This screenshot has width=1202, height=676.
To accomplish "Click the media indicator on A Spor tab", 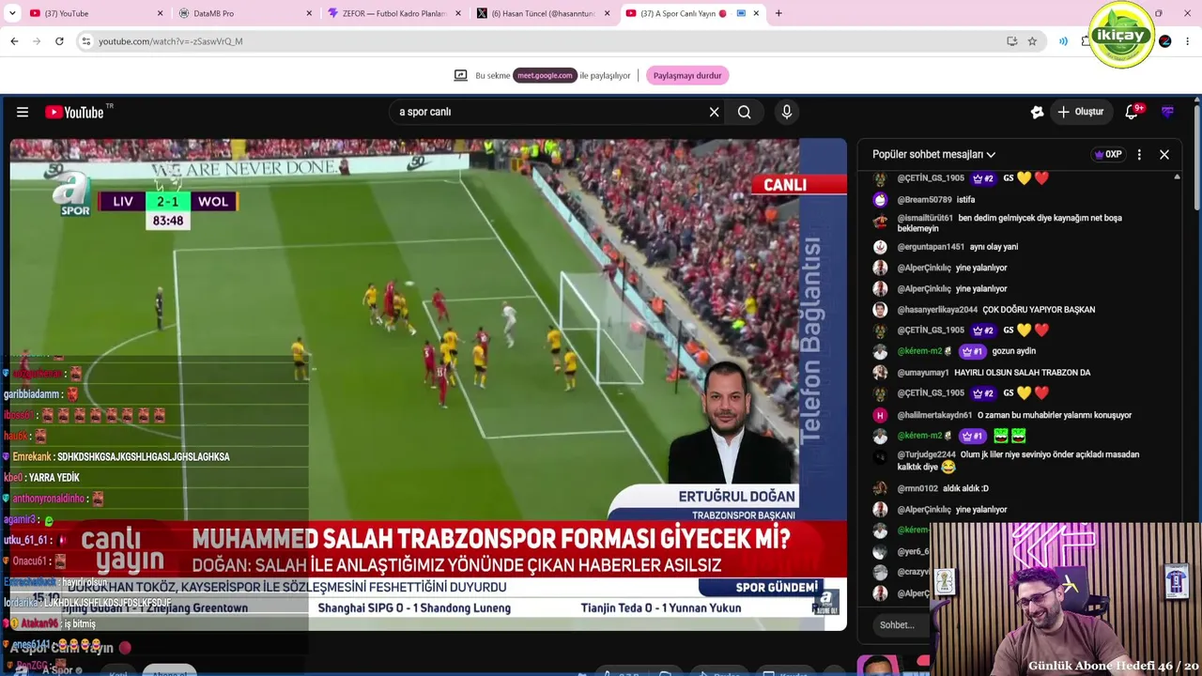I will pos(741,13).
